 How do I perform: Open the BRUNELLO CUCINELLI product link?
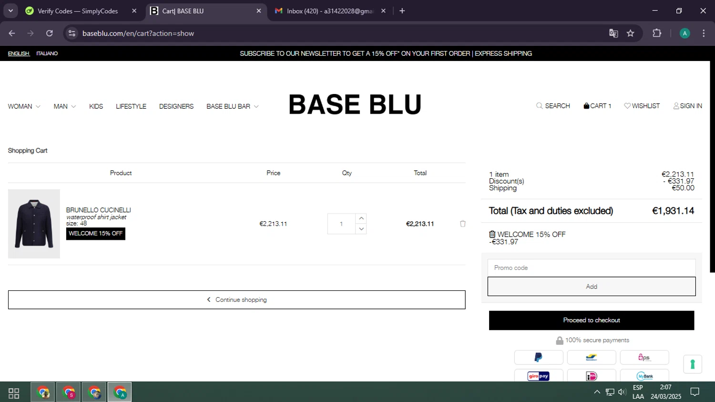point(98,210)
